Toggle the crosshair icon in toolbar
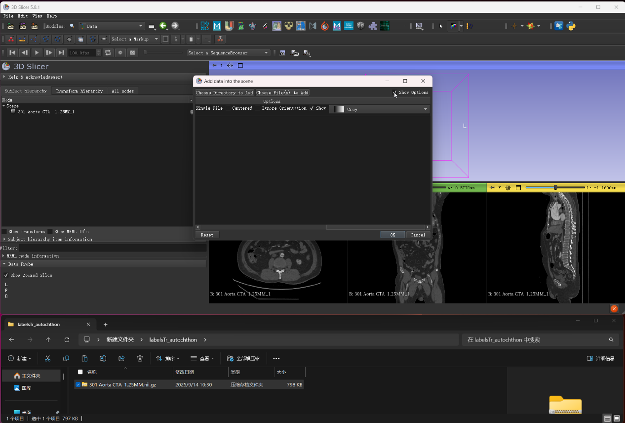This screenshot has height=423, width=625. [514, 26]
